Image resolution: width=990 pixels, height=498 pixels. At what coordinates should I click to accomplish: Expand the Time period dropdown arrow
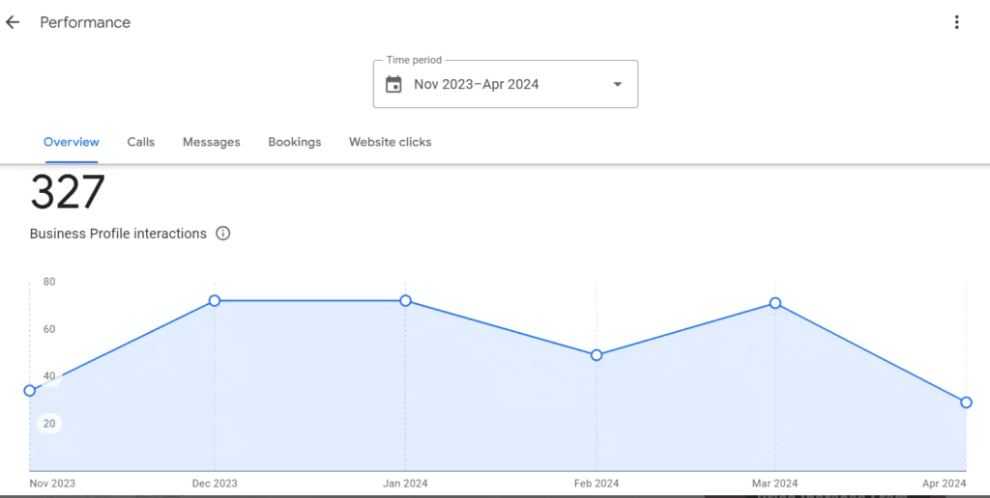[618, 85]
